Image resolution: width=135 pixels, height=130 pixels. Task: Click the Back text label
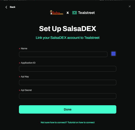pyautogui.click(x=12, y=7)
